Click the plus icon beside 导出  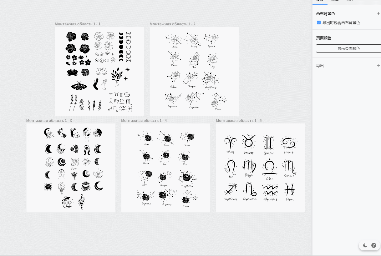378,66
